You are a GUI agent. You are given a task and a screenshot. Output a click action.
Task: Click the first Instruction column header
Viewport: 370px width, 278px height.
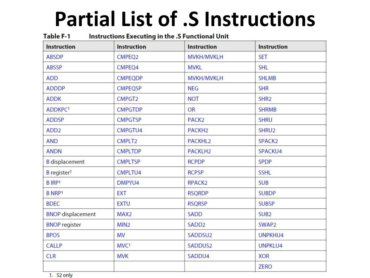61,47
